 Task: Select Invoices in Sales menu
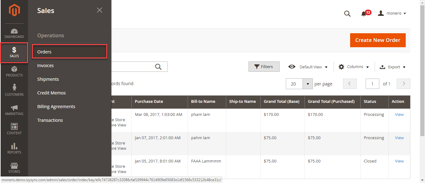(x=45, y=66)
